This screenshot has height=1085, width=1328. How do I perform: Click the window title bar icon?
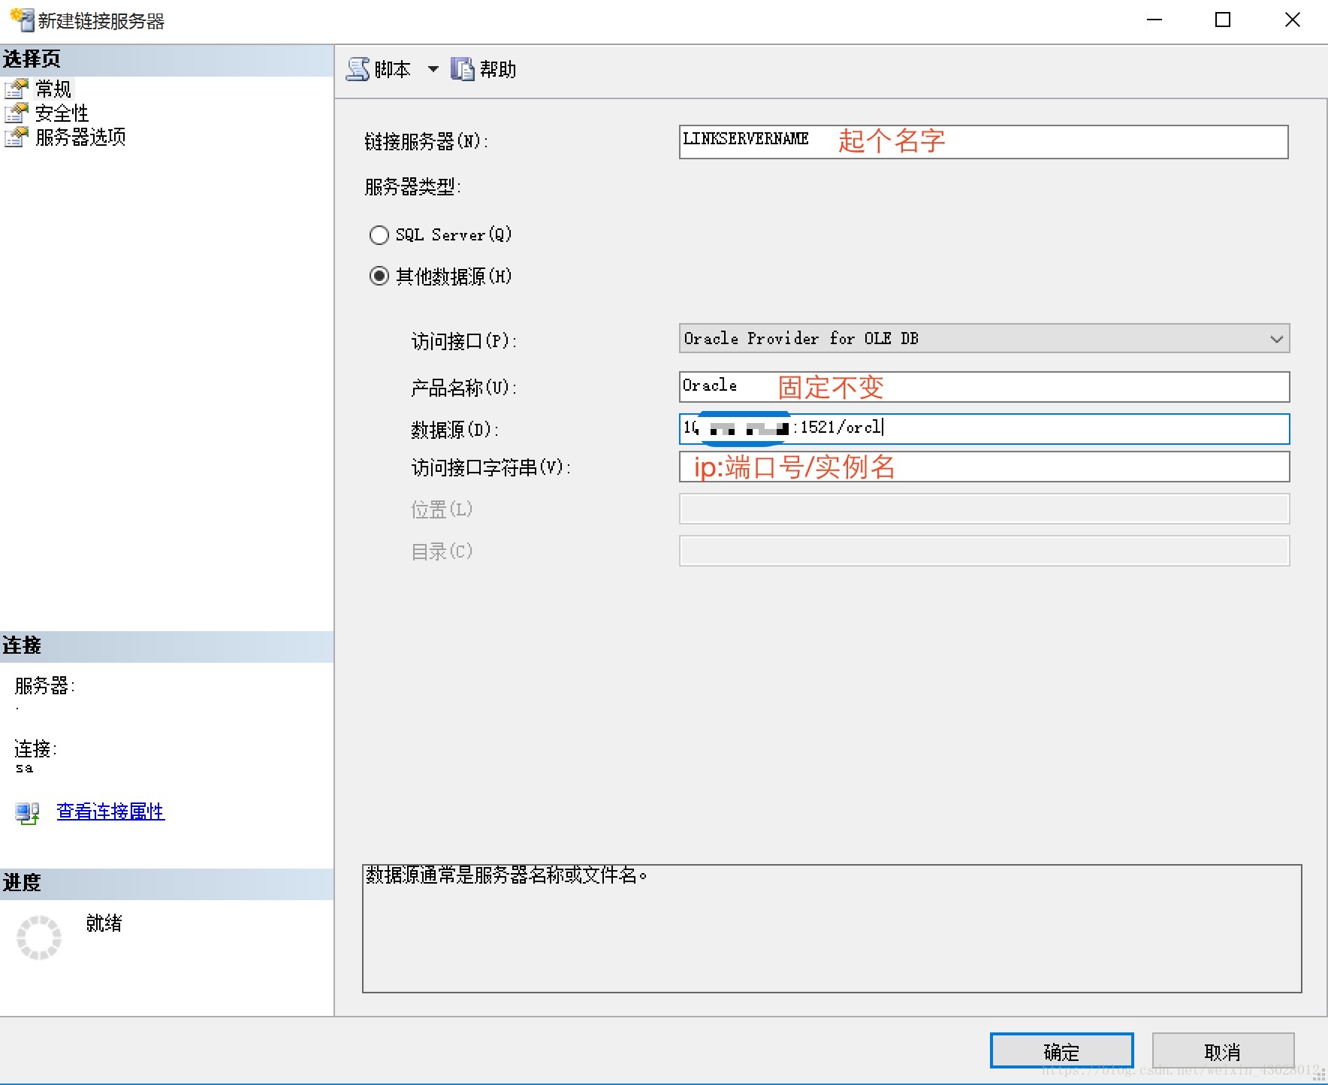coord(23,20)
